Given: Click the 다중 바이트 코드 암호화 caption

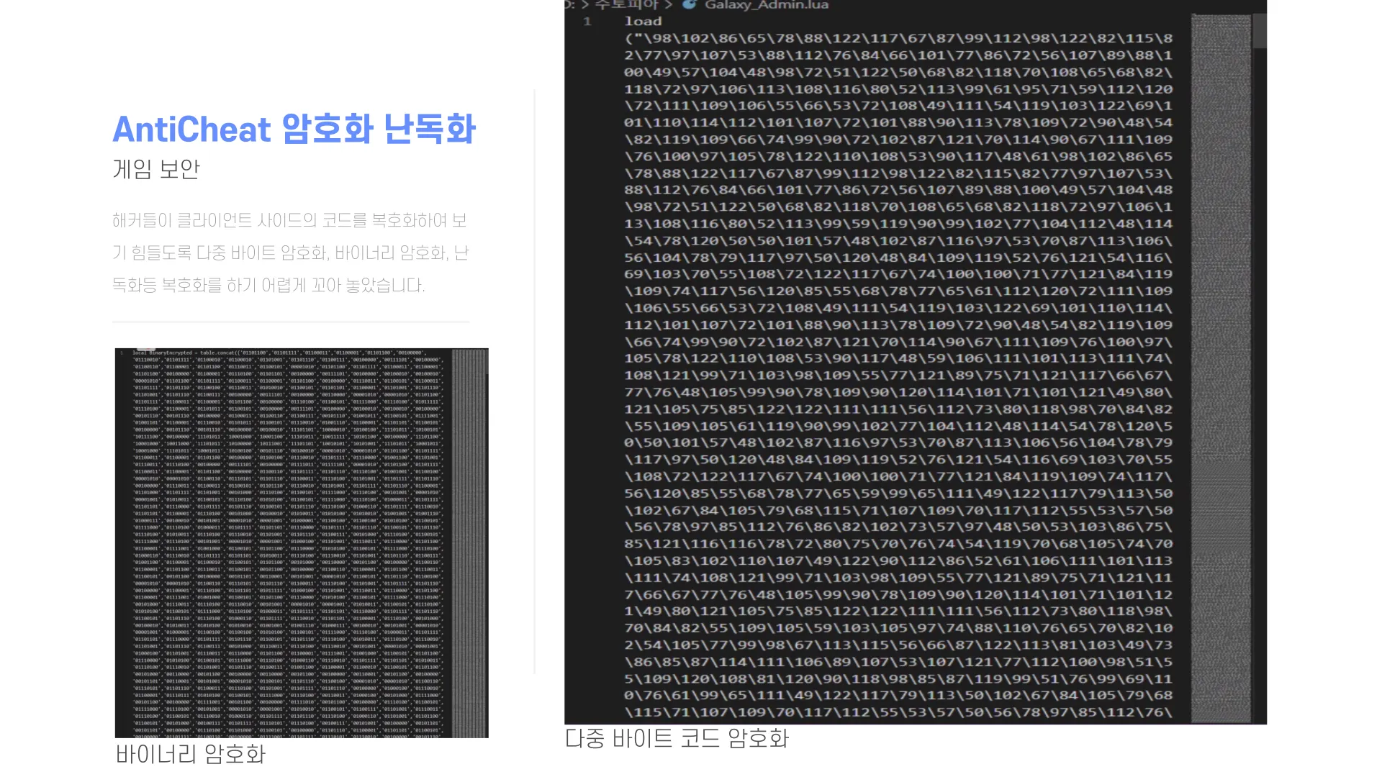Looking at the screenshot, I should (x=677, y=738).
